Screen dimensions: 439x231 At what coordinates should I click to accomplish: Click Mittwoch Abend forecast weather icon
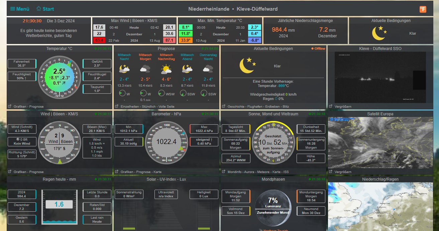187,69
